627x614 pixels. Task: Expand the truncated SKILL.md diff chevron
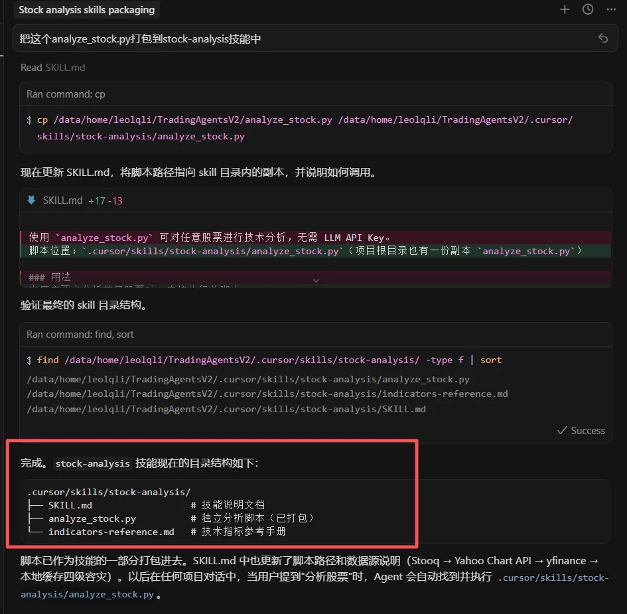(316, 281)
